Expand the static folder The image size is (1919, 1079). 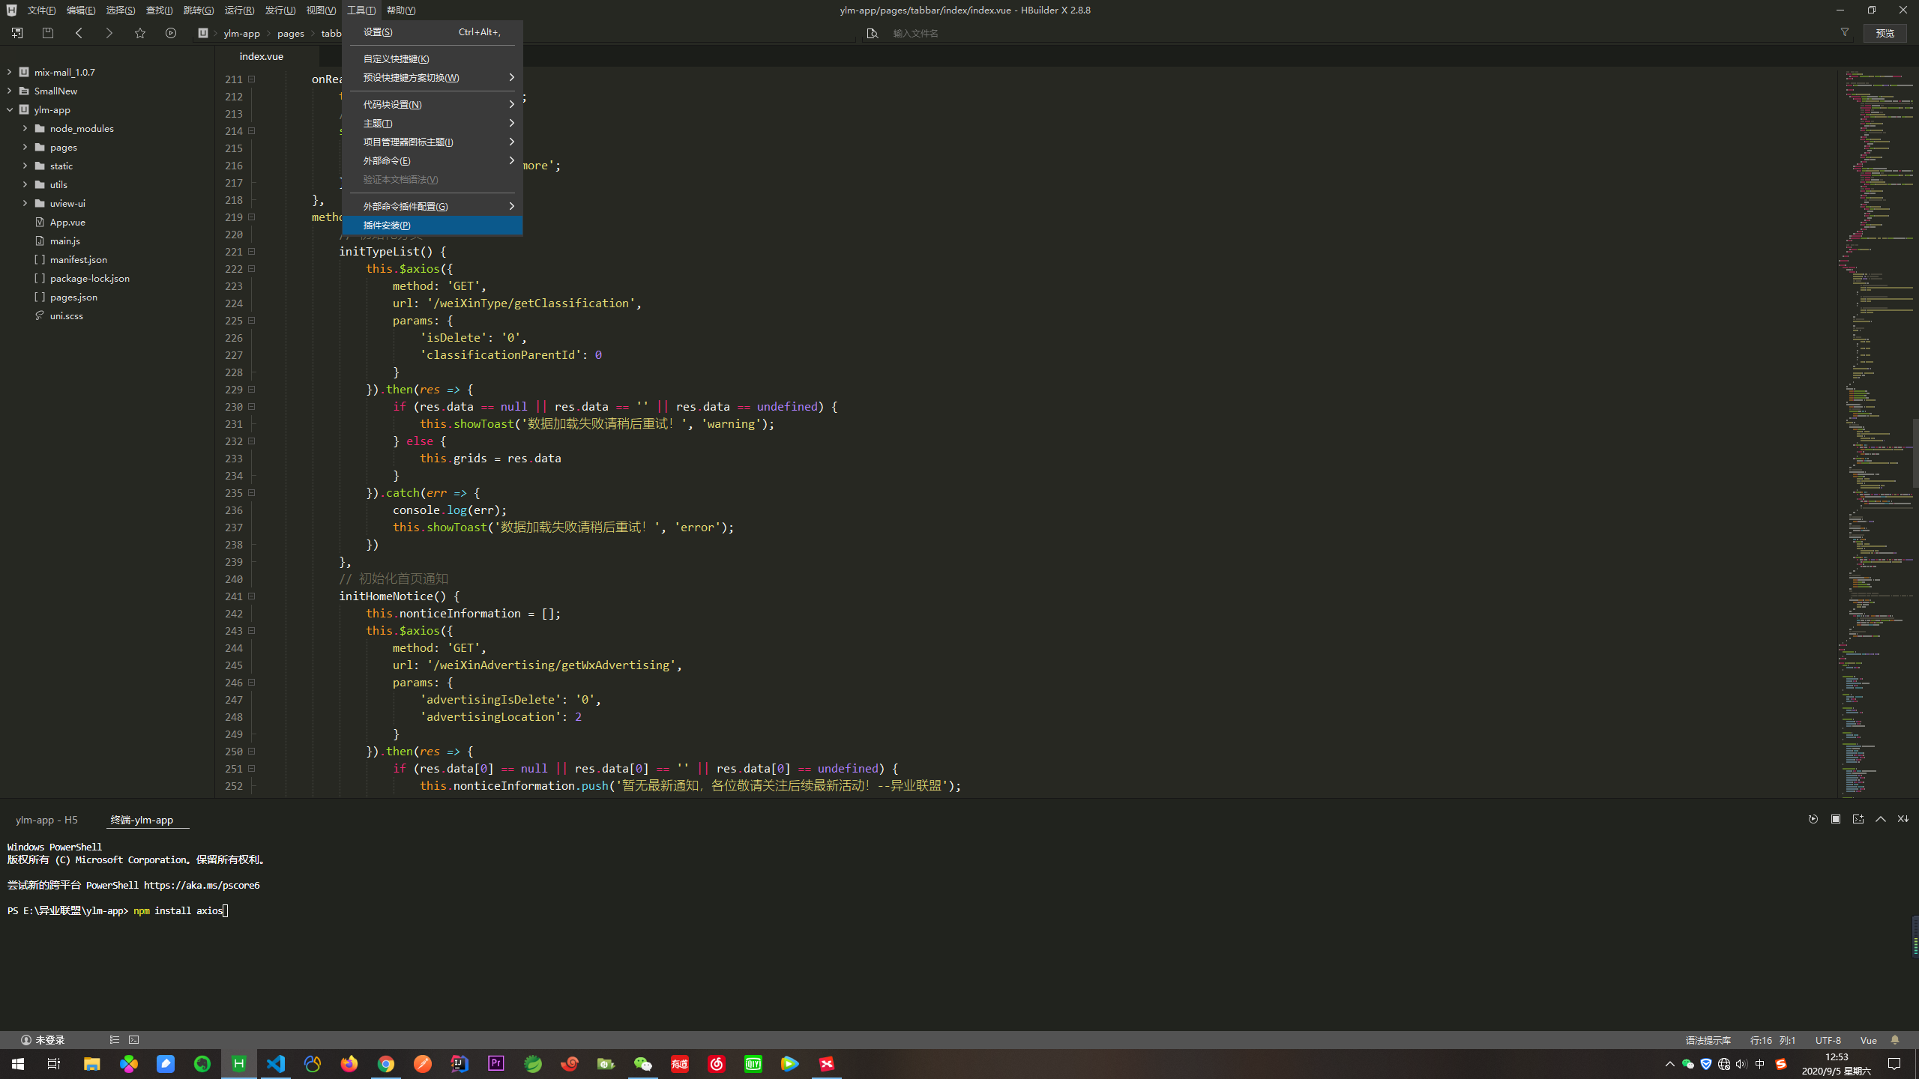click(25, 166)
